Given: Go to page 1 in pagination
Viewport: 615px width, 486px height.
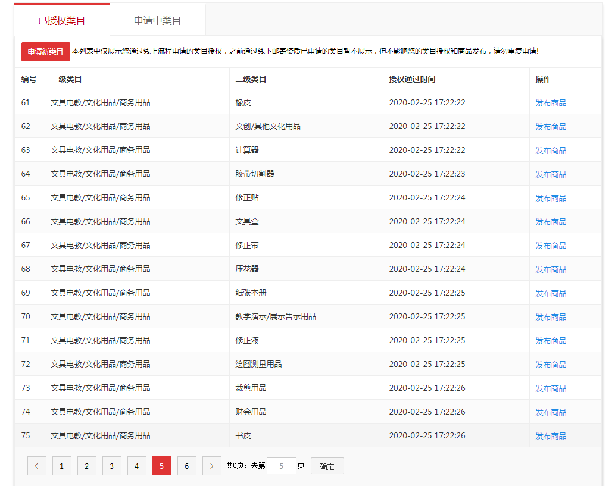Looking at the screenshot, I should [x=61, y=466].
